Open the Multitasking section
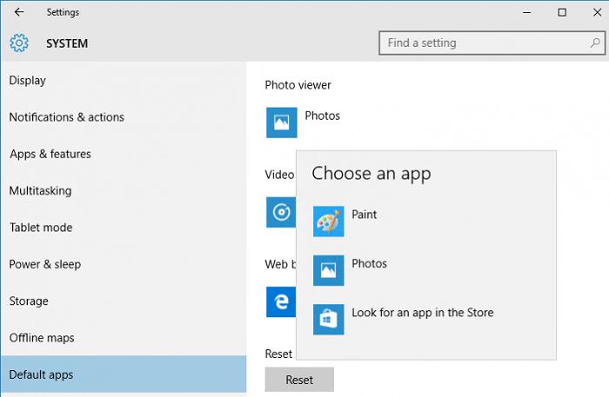Image resolution: width=609 pixels, height=397 pixels. 124,191
